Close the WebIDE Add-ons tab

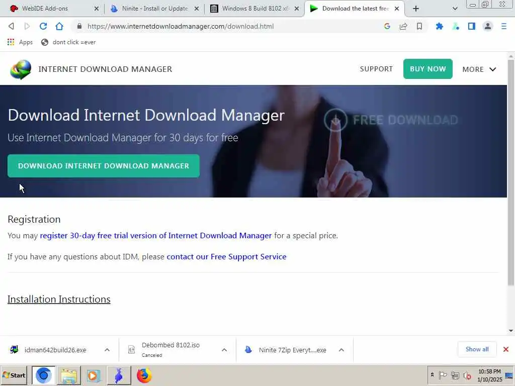pos(97,9)
